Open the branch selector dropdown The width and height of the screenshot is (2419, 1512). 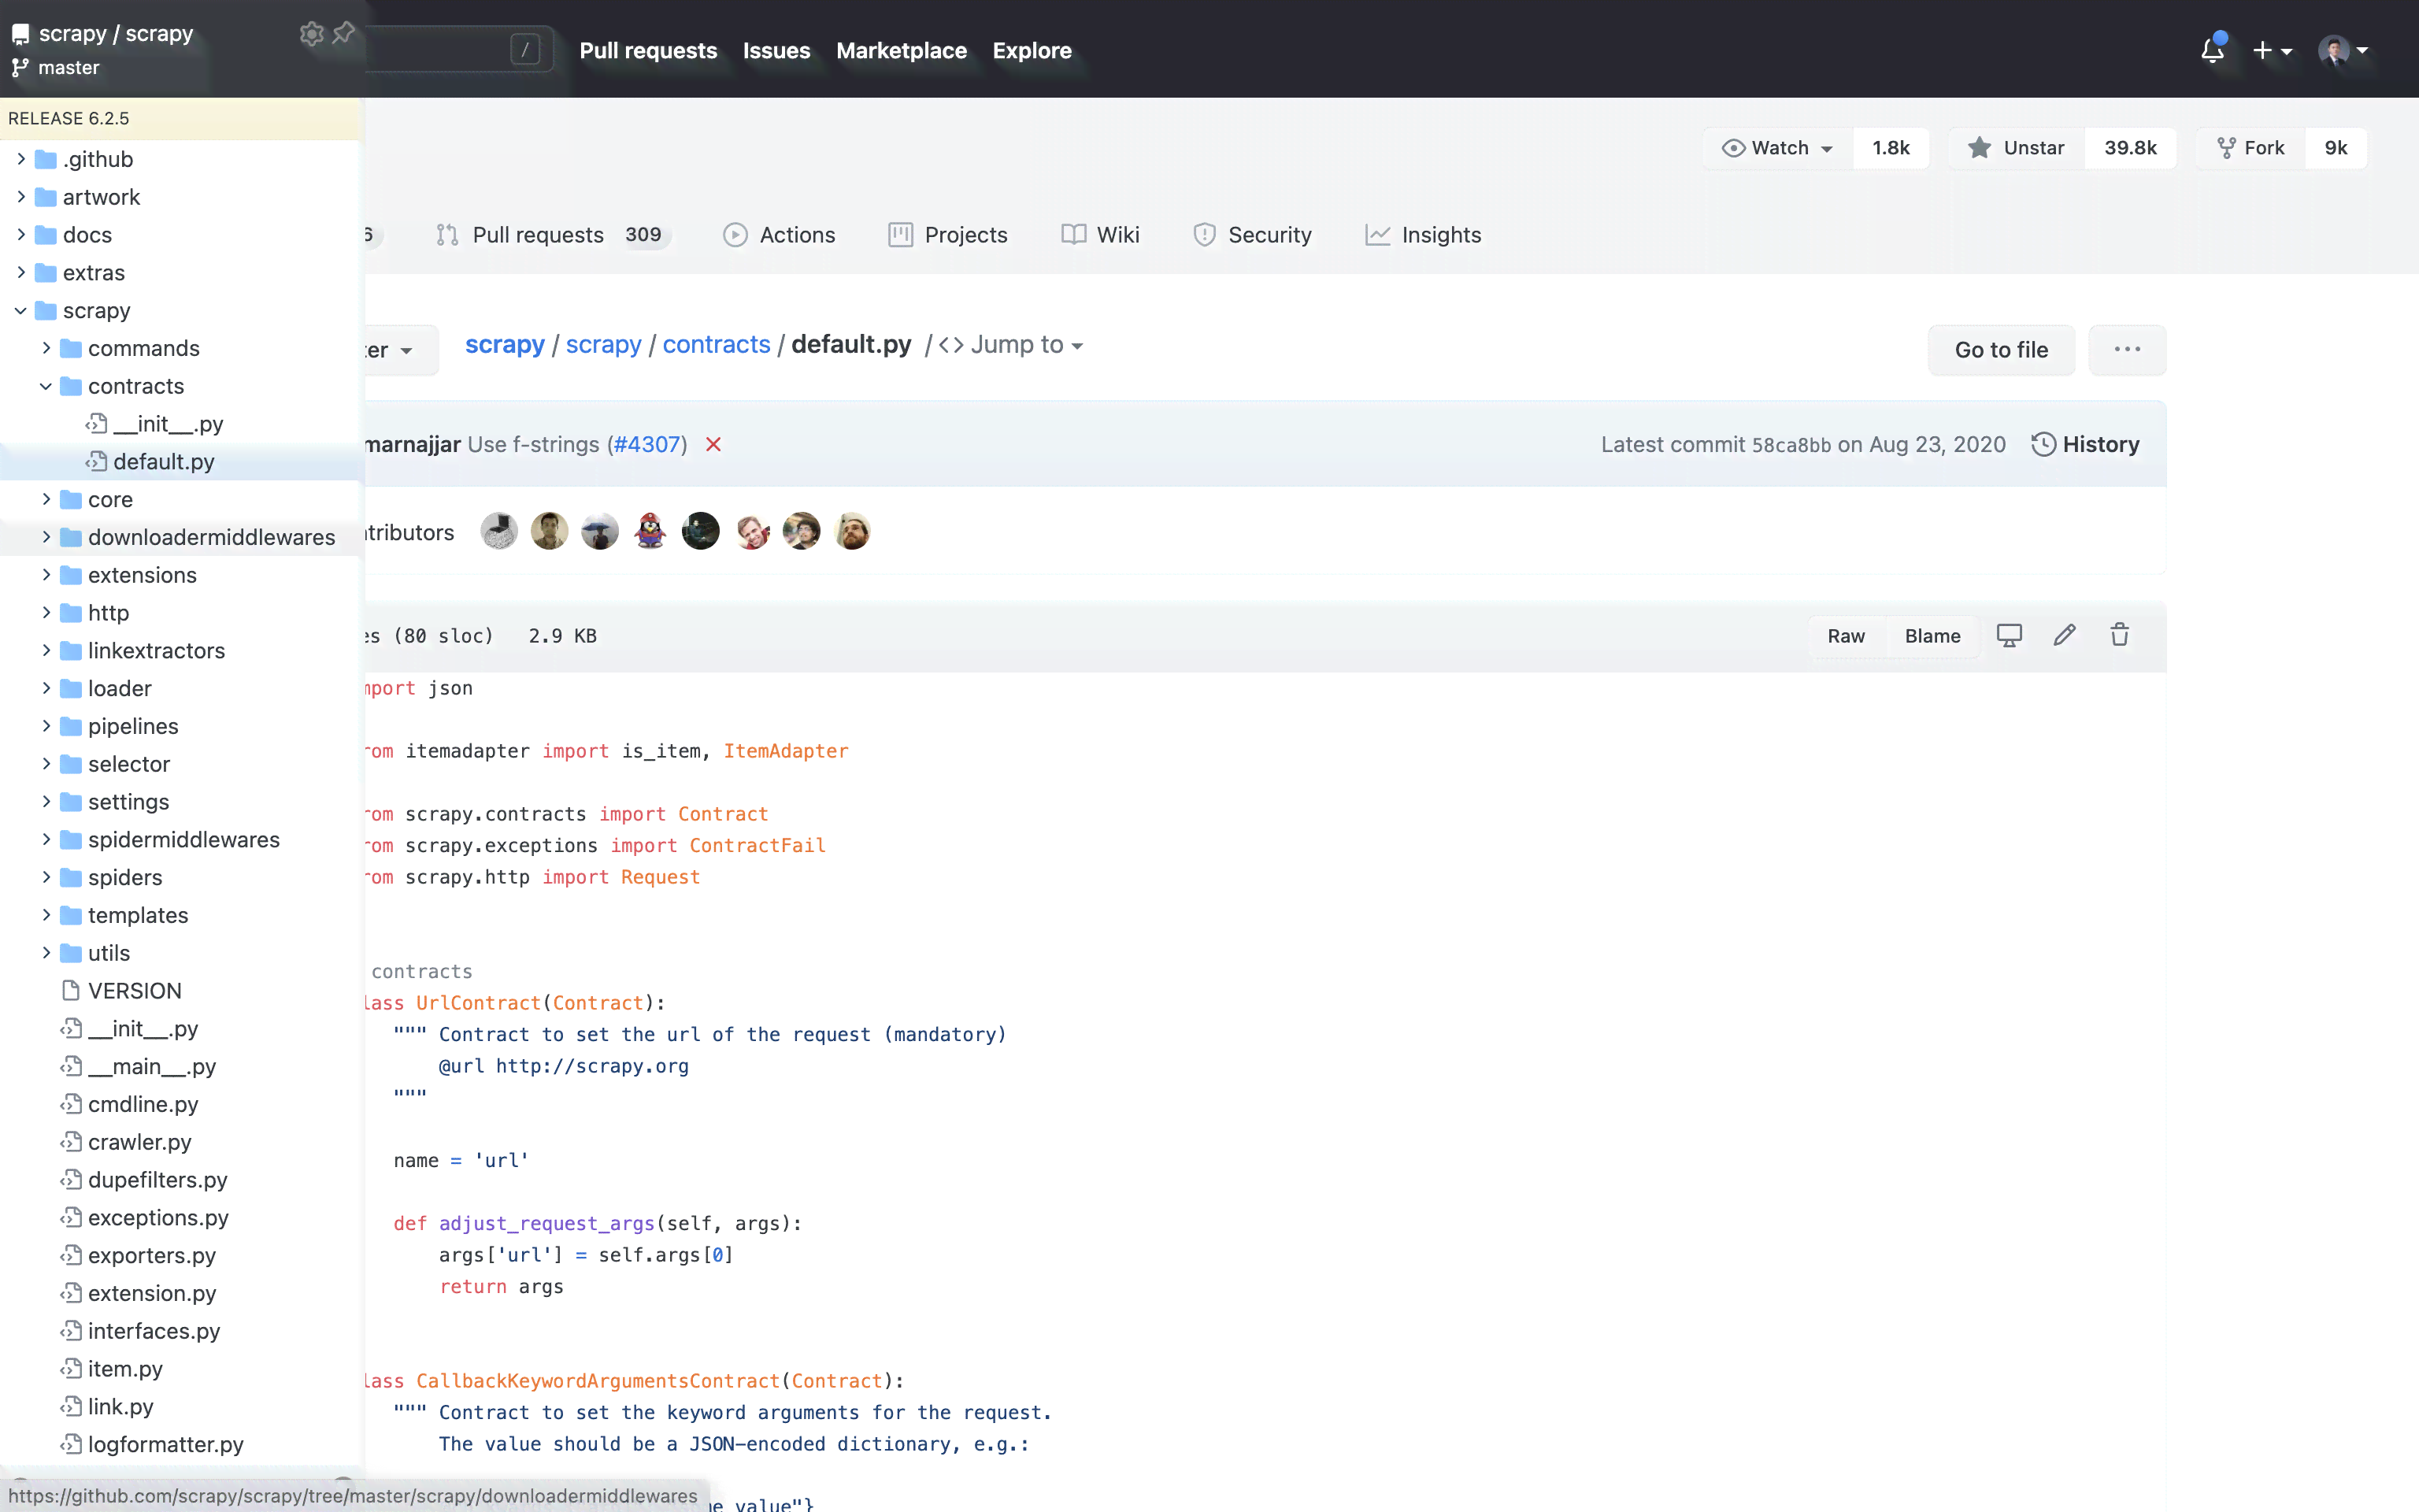click(x=400, y=350)
